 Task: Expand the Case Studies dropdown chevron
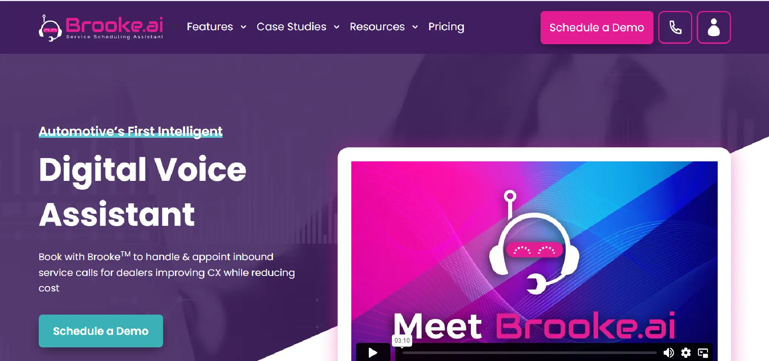337,27
